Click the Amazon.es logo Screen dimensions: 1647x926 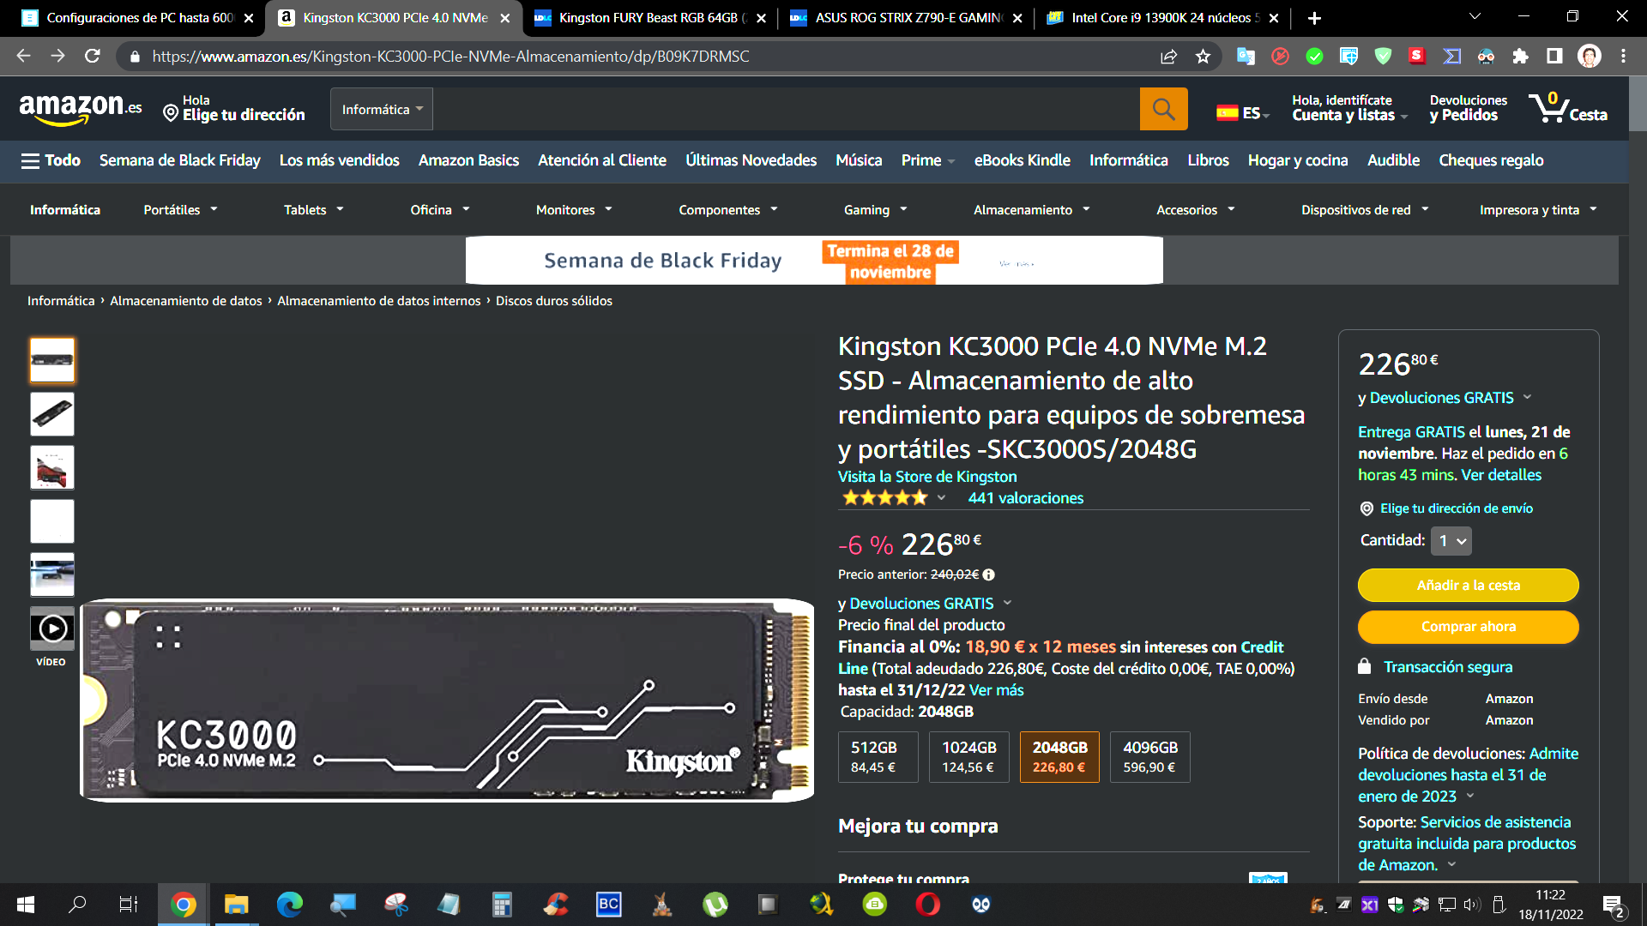80,109
